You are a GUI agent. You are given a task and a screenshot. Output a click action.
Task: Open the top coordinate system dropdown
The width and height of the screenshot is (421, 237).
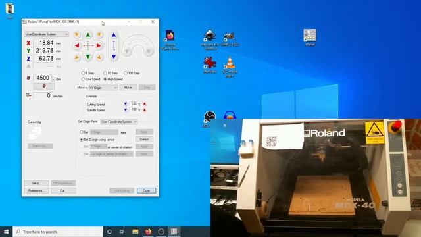pos(47,34)
